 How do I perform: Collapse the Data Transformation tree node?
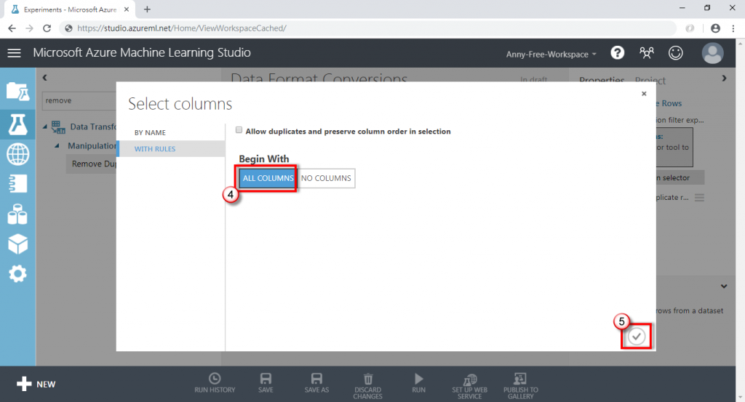coord(45,126)
